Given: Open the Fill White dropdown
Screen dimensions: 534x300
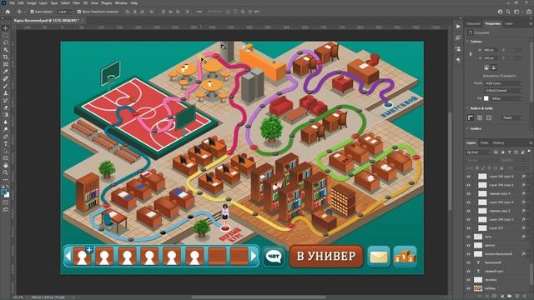Looking at the screenshot, I should (x=506, y=98).
